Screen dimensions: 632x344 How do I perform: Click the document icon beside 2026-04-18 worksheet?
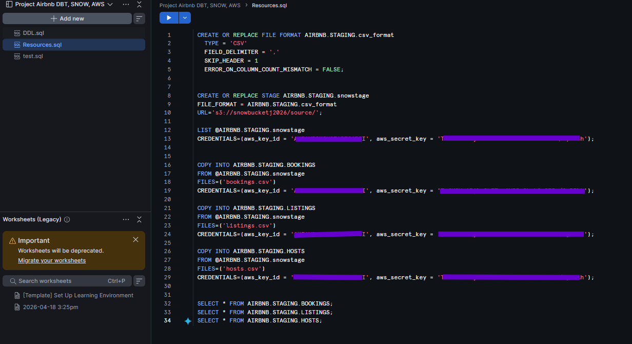point(17,307)
